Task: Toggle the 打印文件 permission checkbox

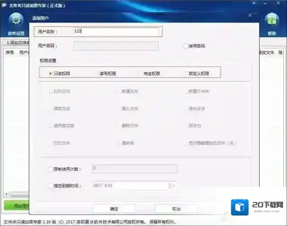Action: point(50,143)
